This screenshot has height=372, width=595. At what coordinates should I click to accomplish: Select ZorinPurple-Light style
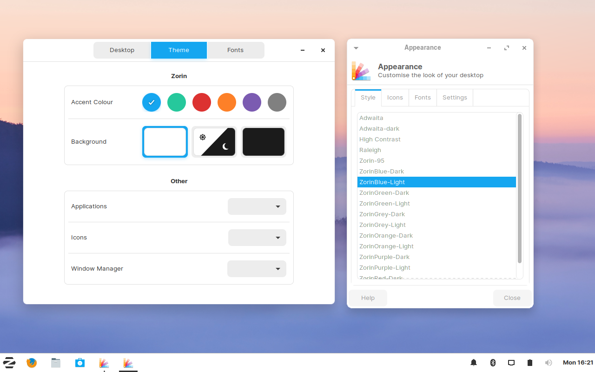point(436,268)
